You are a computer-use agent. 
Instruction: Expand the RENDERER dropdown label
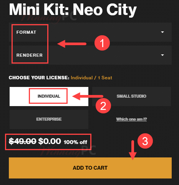[x=30, y=55]
